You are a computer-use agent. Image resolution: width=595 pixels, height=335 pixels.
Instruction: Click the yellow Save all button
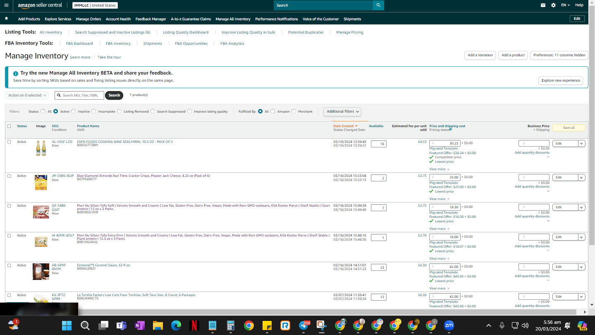point(569,128)
